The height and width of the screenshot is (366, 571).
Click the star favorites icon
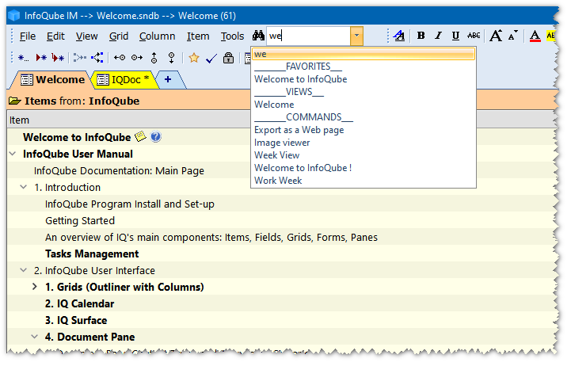pos(194,58)
